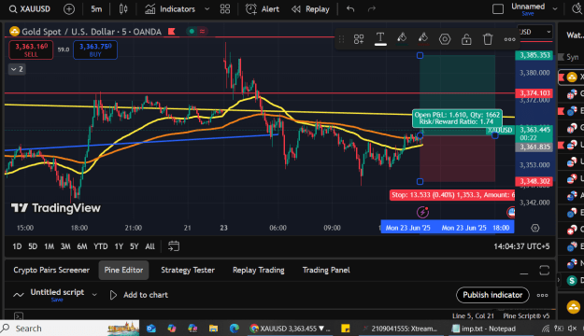The width and height of the screenshot is (584, 336).
Task: Click the green market status dot
Action: pos(192,31)
